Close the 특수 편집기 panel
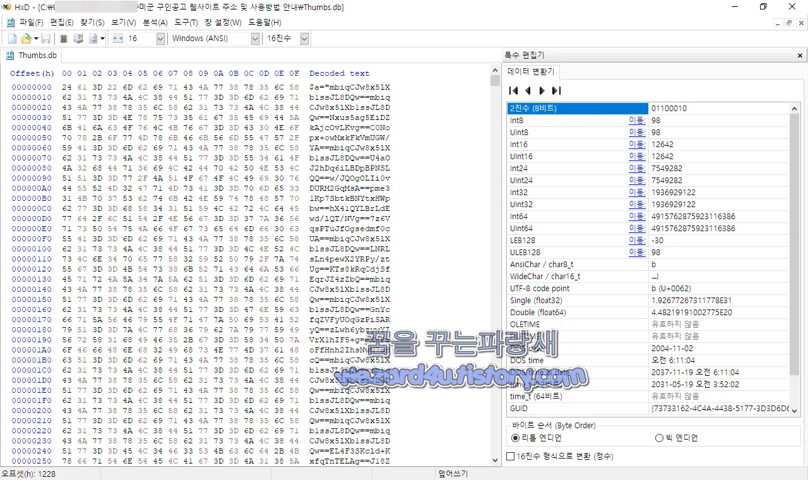This screenshot has width=808, height=480. tap(800, 56)
